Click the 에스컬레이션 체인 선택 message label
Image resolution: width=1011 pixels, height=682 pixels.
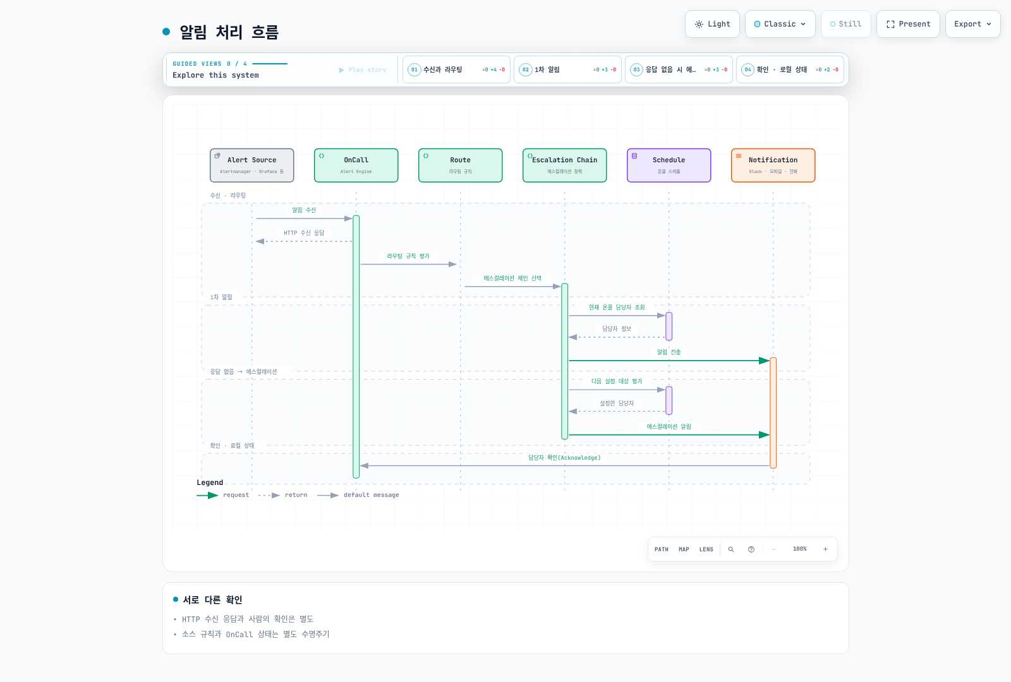512,278
